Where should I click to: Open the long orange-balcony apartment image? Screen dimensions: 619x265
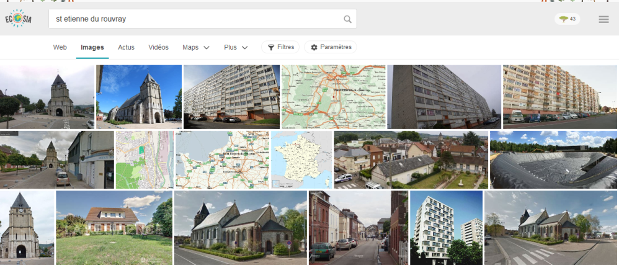coord(560,97)
